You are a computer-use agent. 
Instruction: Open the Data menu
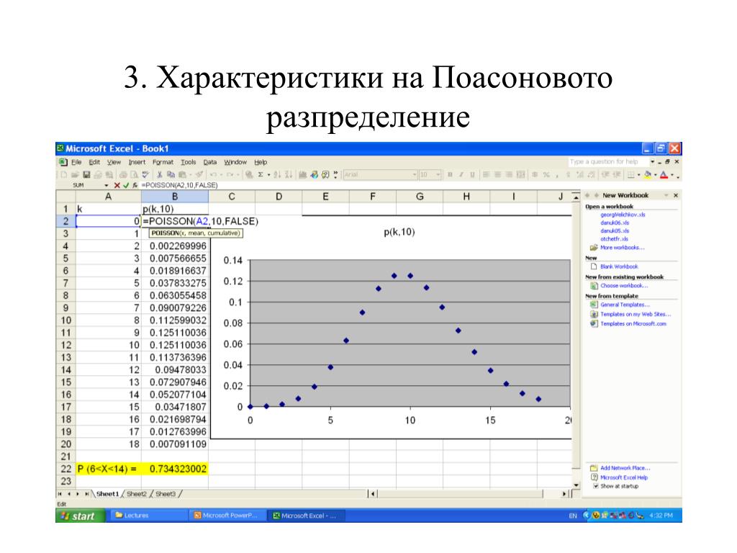[x=209, y=162]
